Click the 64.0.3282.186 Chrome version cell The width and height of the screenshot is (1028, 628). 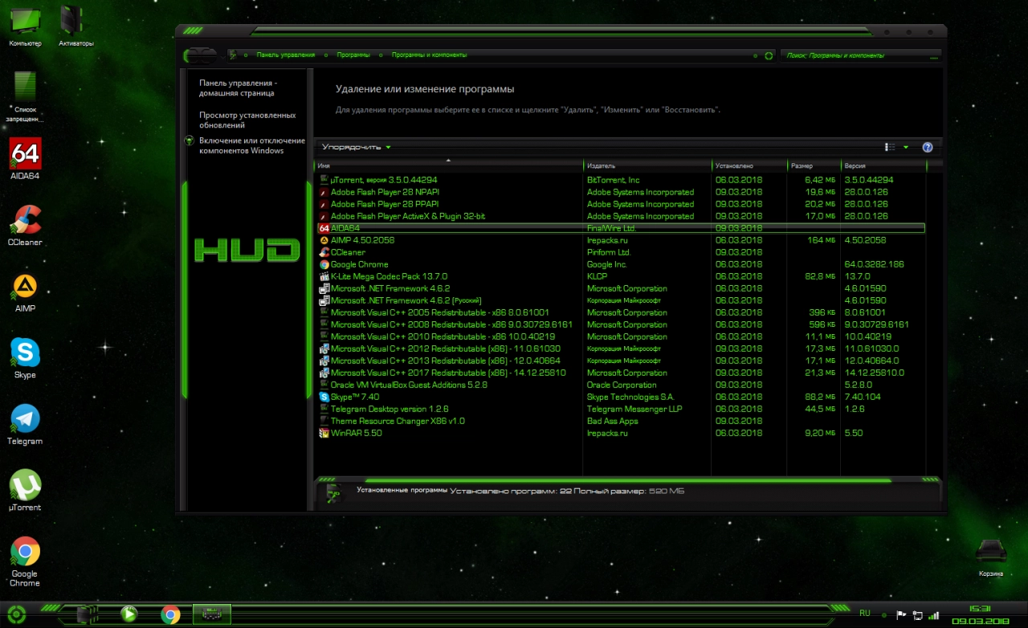[874, 264]
